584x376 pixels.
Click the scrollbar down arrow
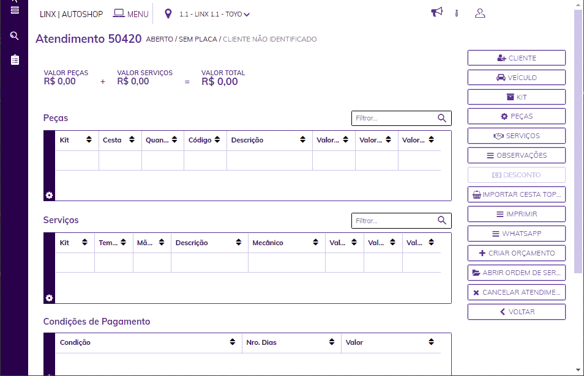pyautogui.click(x=578, y=370)
